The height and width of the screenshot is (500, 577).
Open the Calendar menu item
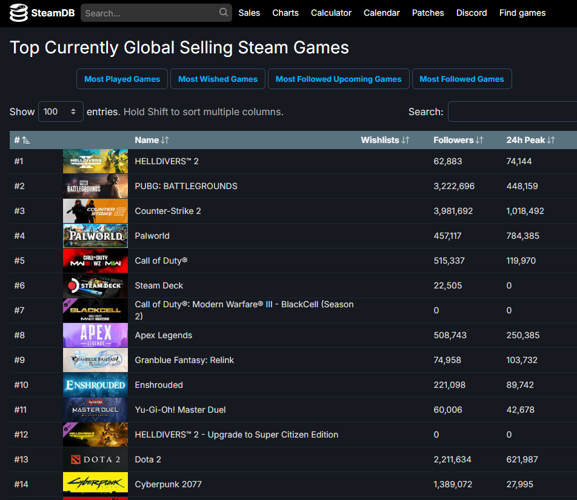coord(382,13)
